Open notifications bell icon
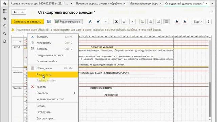217x122 pixels. [5, 41]
